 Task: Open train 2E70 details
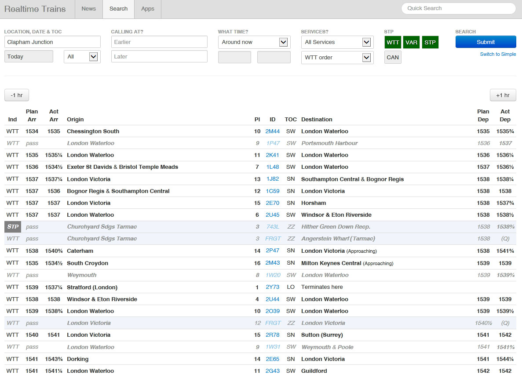(273, 203)
